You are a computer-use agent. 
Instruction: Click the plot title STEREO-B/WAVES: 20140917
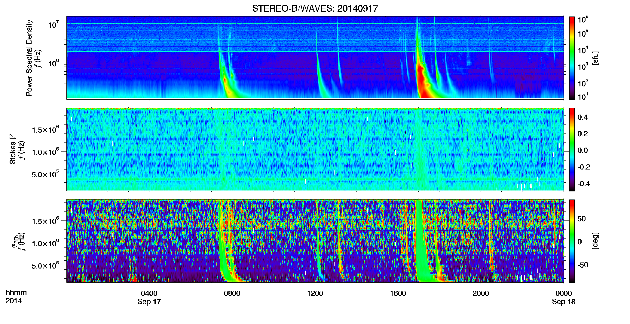315,8
